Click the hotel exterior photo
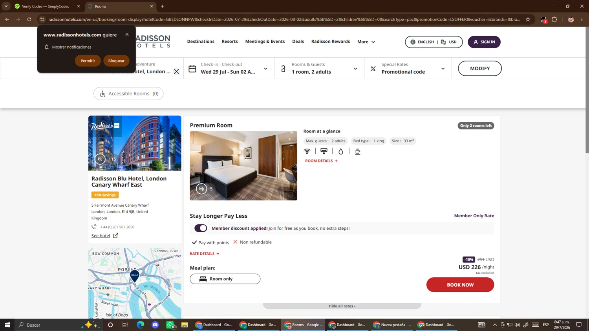The width and height of the screenshot is (589, 331). tap(135, 143)
